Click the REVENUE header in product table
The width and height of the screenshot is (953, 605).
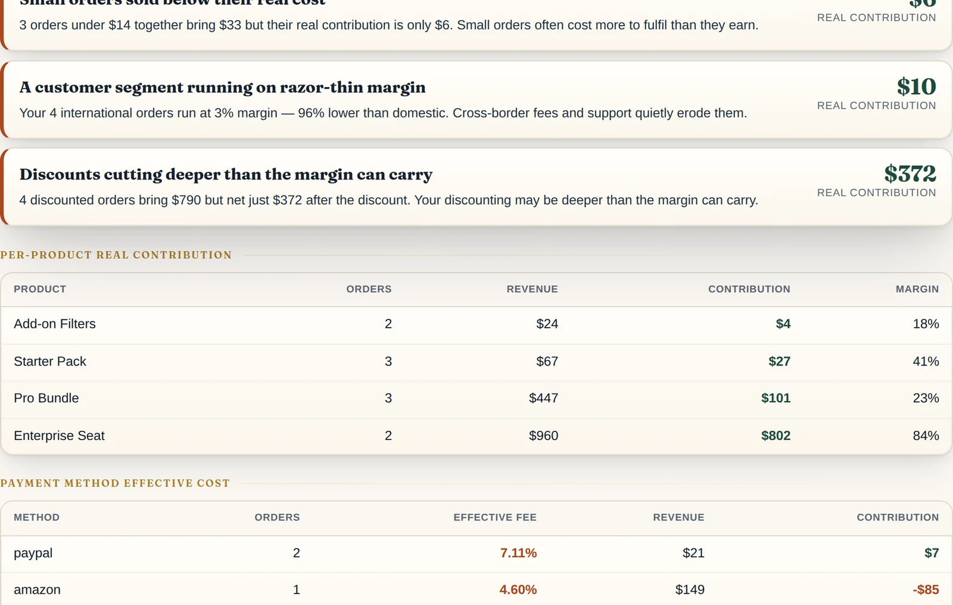coord(532,289)
